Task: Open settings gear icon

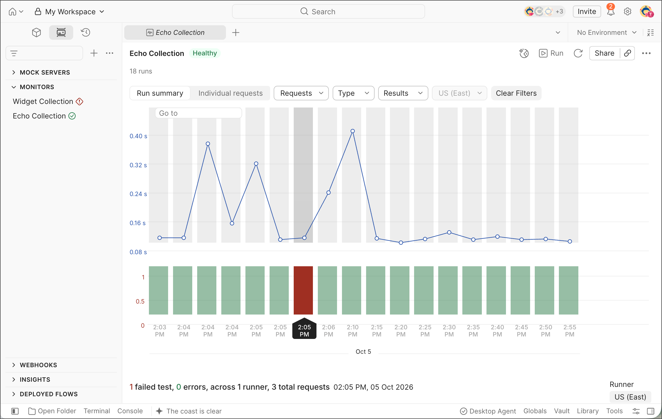Action: [x=627, y=12]
